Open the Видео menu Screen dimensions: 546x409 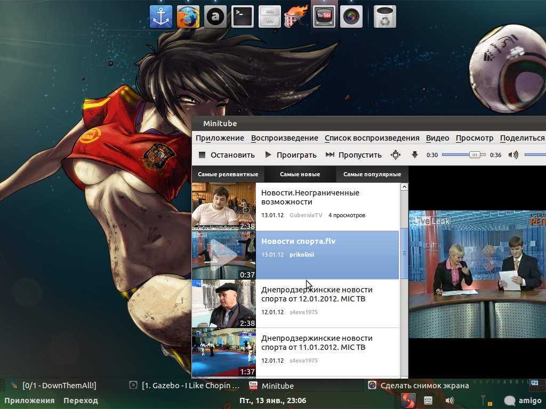coord(437,138)
